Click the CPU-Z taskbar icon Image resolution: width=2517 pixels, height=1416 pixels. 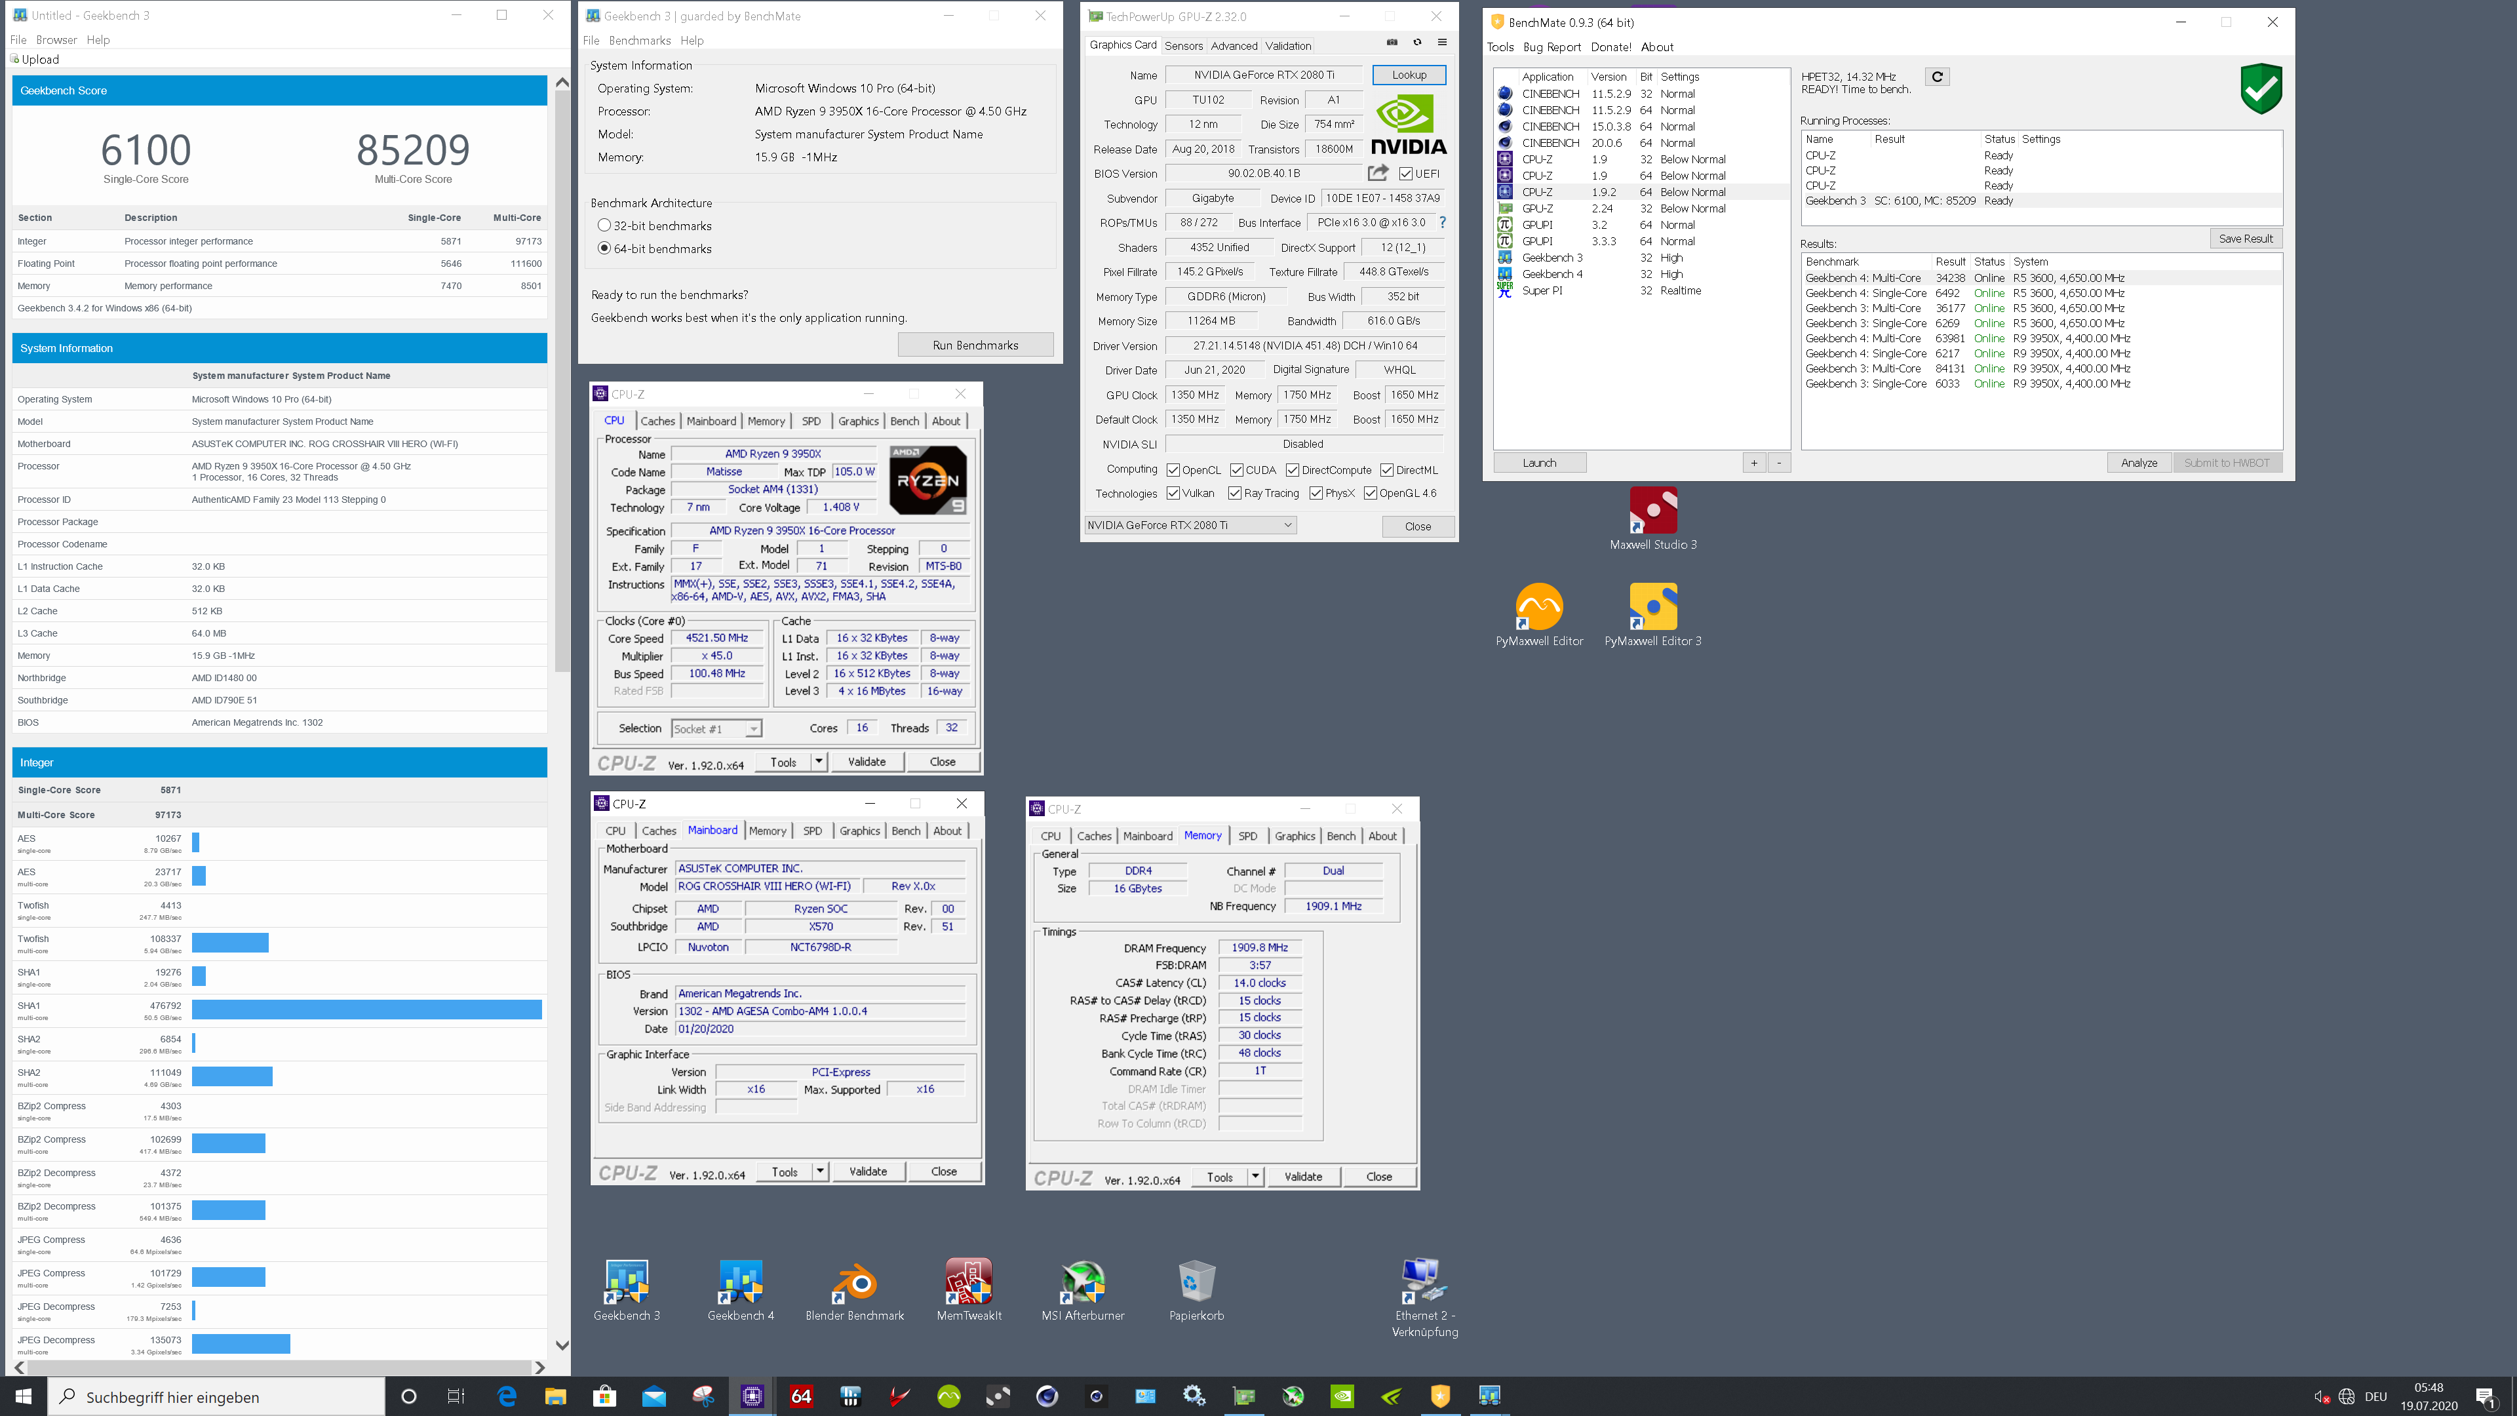(752, 1396)
